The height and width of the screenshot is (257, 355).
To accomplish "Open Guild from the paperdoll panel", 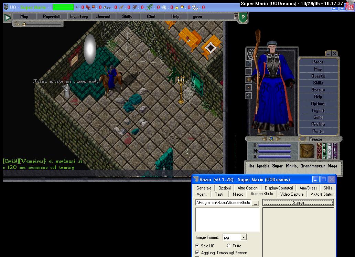I will tap(318, 117).
